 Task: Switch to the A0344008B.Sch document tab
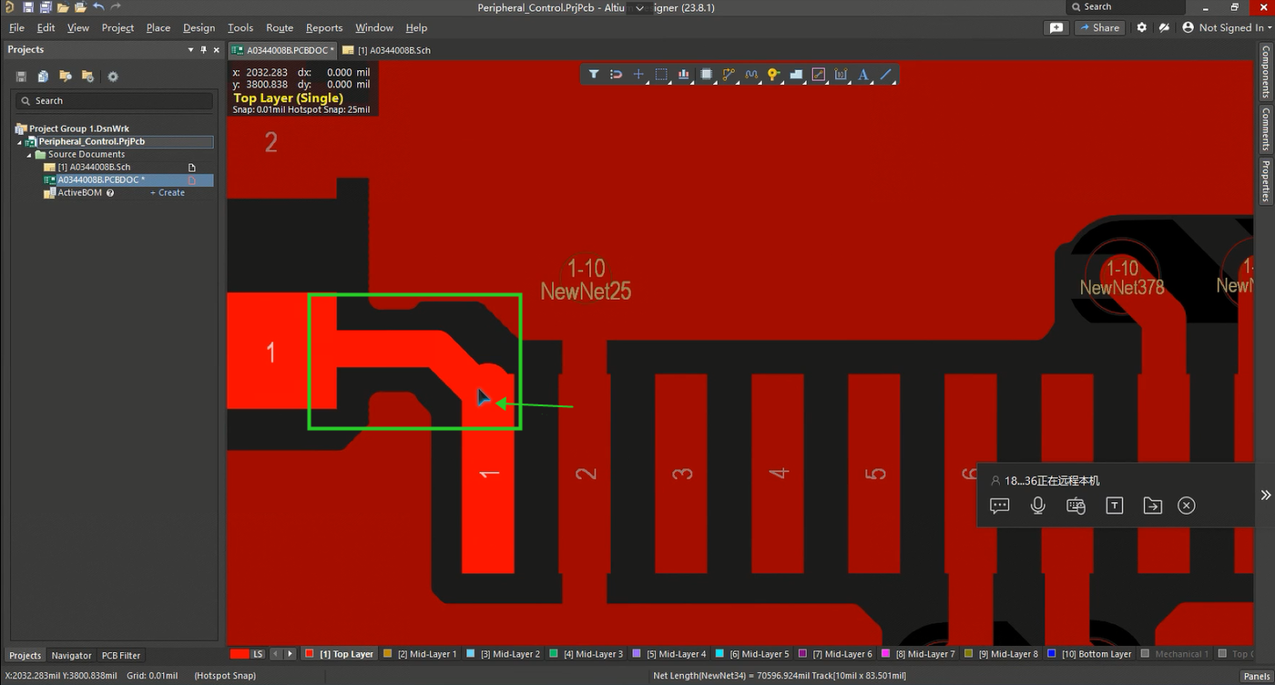coord(393,50)
